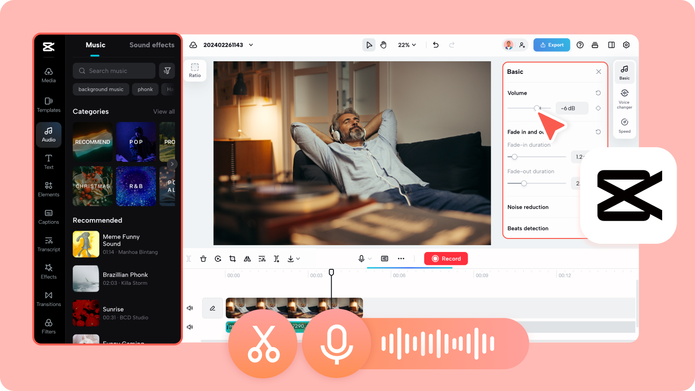695x391 pixels.
Task: Mute the video track
Action: pos(190,308)
